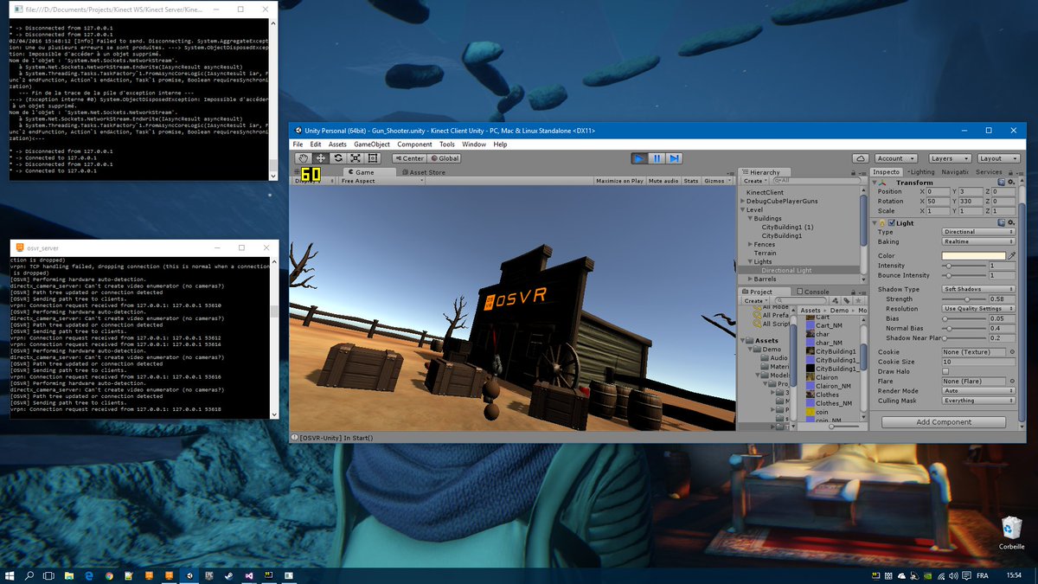The width and height of the screenshot is (1038, 584).
Task: Open the Assets menu in menu bar
Action: click(337, 144)
